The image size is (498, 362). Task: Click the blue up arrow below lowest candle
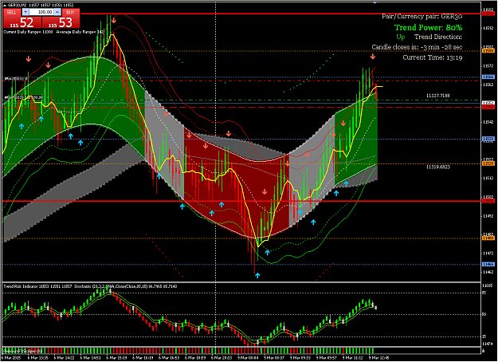click(257, 276)
